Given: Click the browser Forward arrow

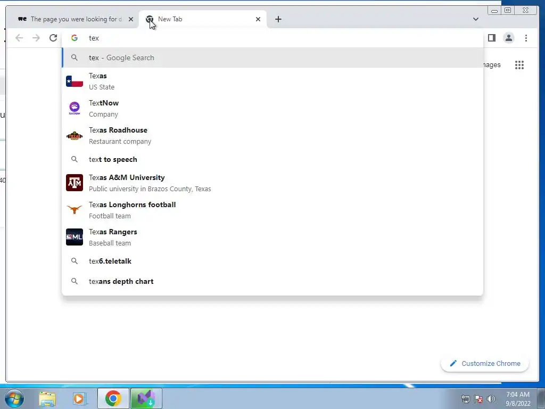Looking at the screenshot, I should pos(36,38).
